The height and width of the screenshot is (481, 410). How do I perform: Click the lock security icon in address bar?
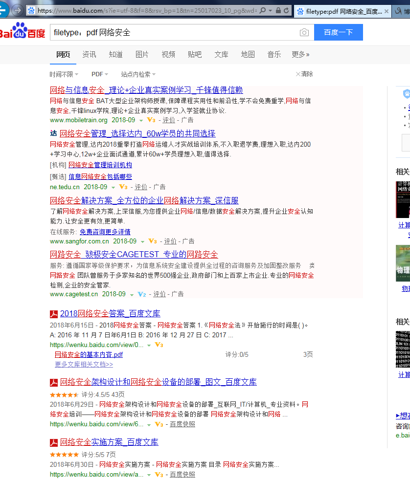pyautogui.click(x=278, y=10)
